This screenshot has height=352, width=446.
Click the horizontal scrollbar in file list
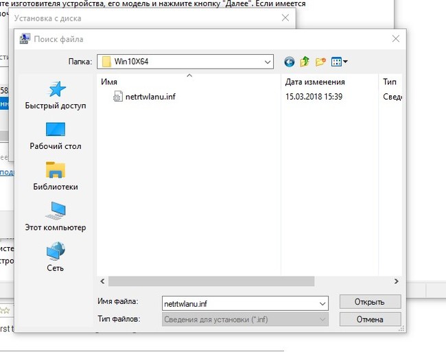coord(211,281)
